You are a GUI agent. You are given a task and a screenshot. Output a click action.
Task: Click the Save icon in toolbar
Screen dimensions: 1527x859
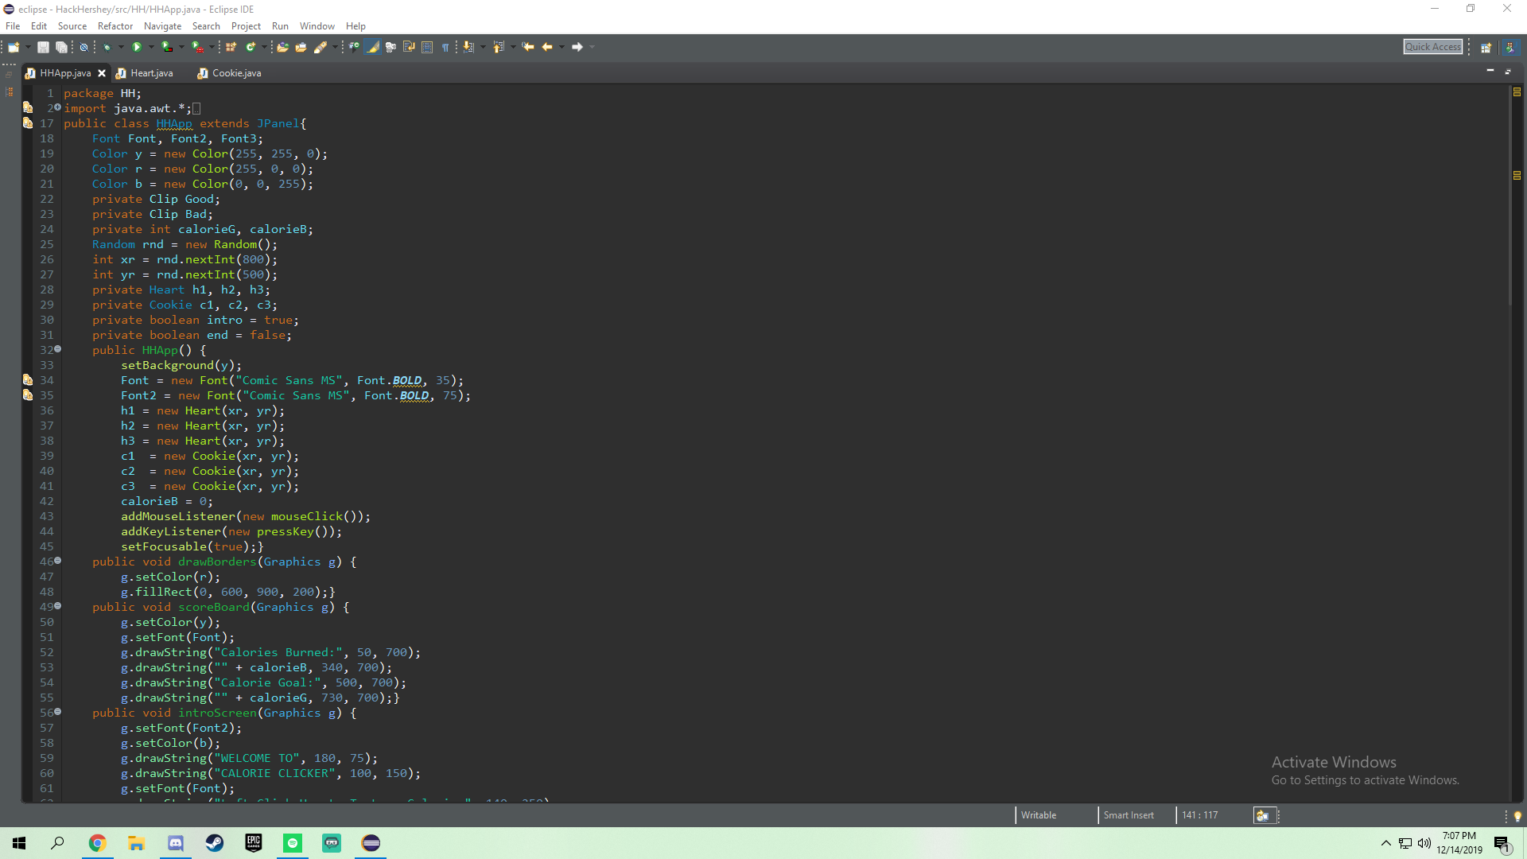point(43,48)
